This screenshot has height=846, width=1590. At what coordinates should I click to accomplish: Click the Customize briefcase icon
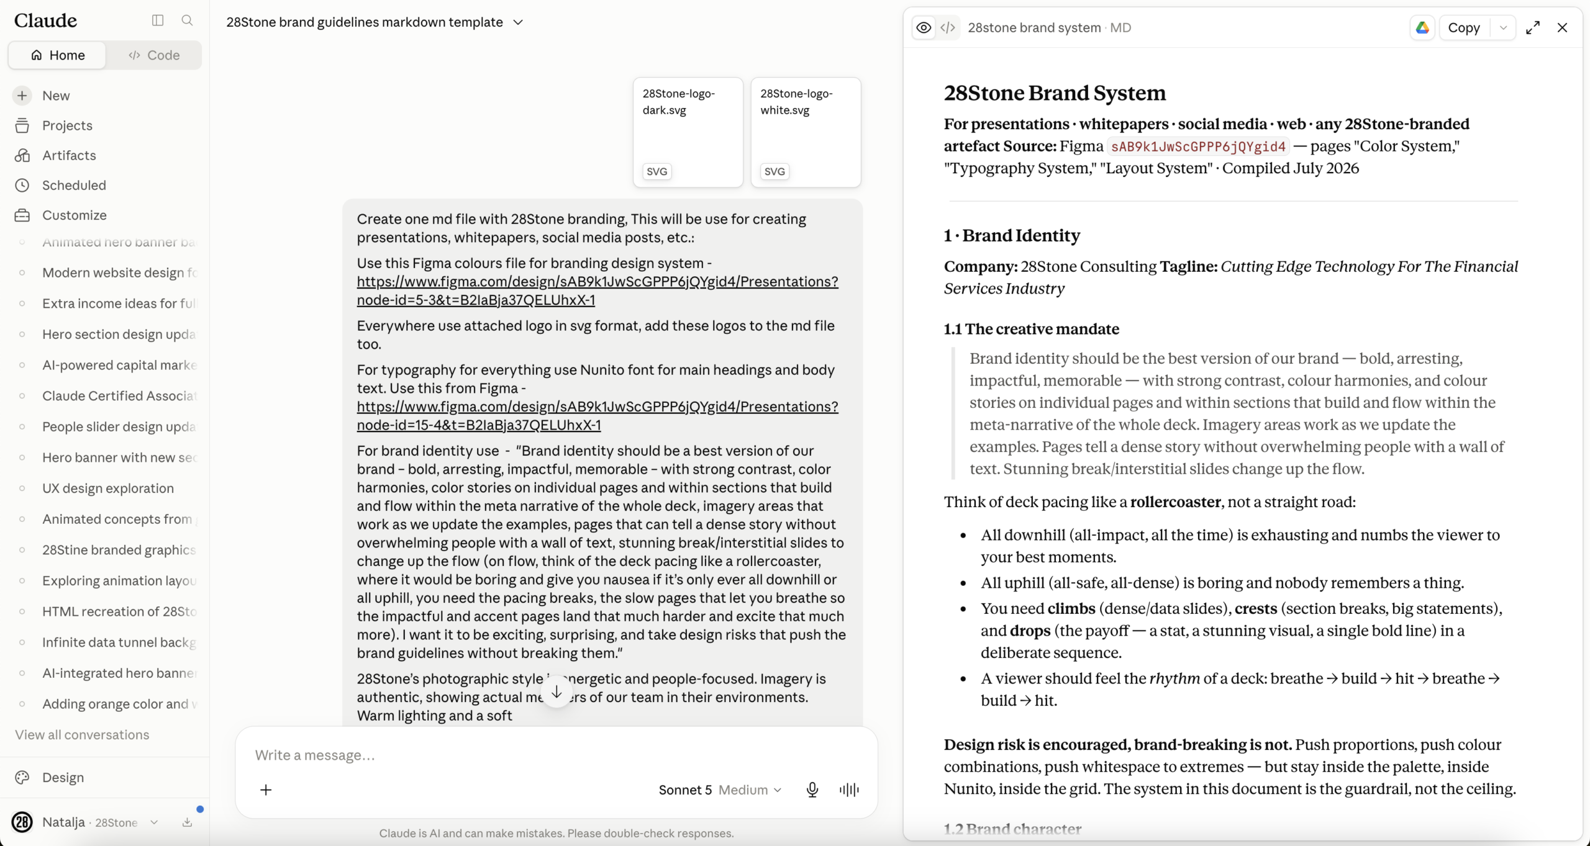click(x=22, y=215)
